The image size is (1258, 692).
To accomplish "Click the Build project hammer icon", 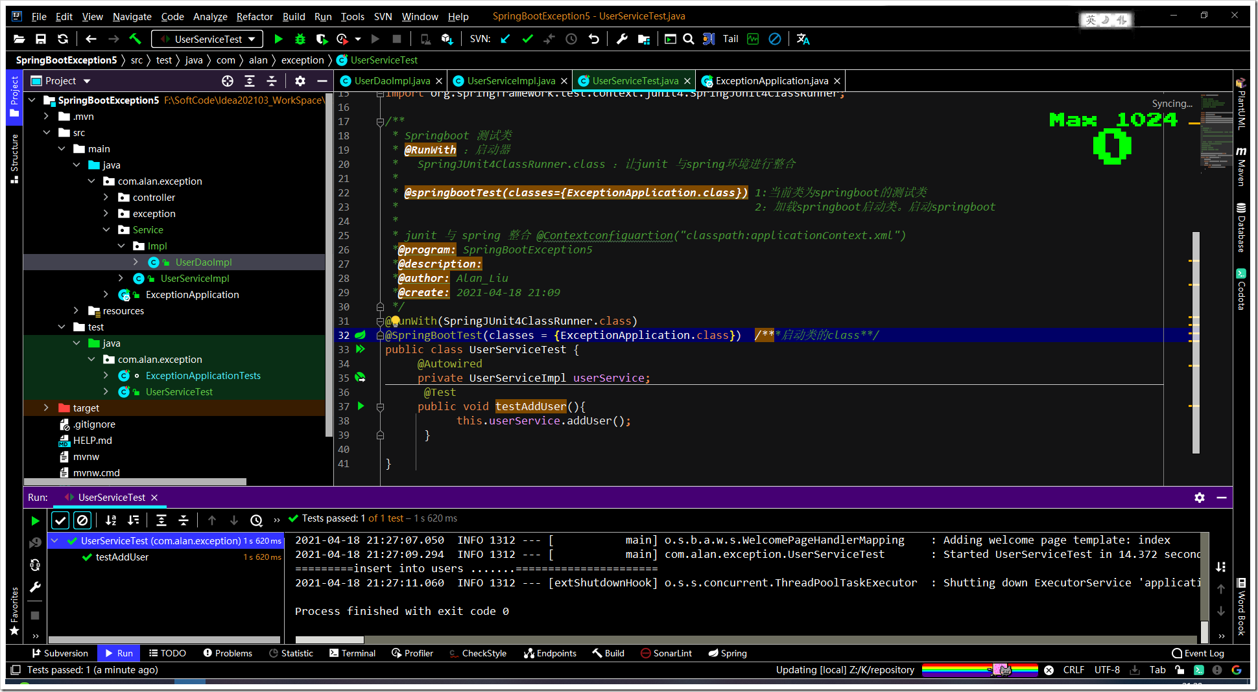I will point(135,39).
